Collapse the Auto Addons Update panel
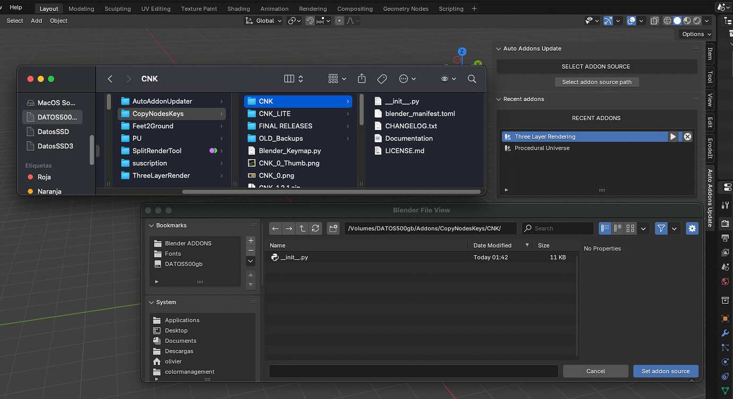733x399 pixels. coord(499,48)
